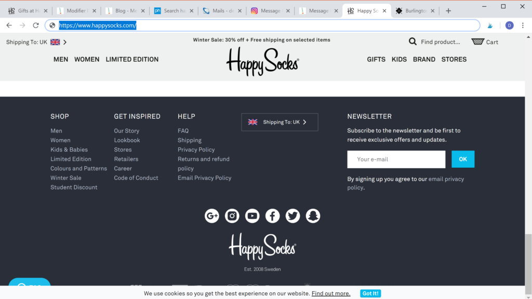Click the site info icon in address bar
This screenshot has height=299, width=532.
click(52, 25)
